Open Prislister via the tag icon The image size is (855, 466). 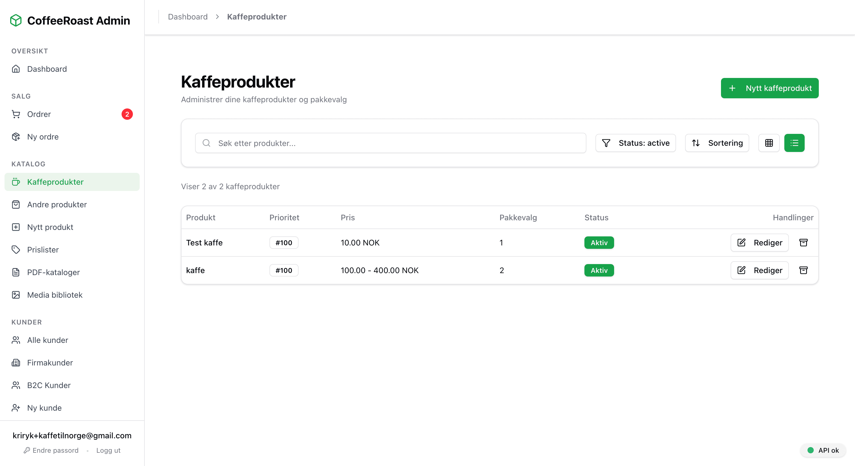point(16,250)
